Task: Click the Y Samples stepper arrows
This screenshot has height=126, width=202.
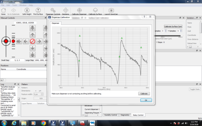Action: tap(181, 31)
